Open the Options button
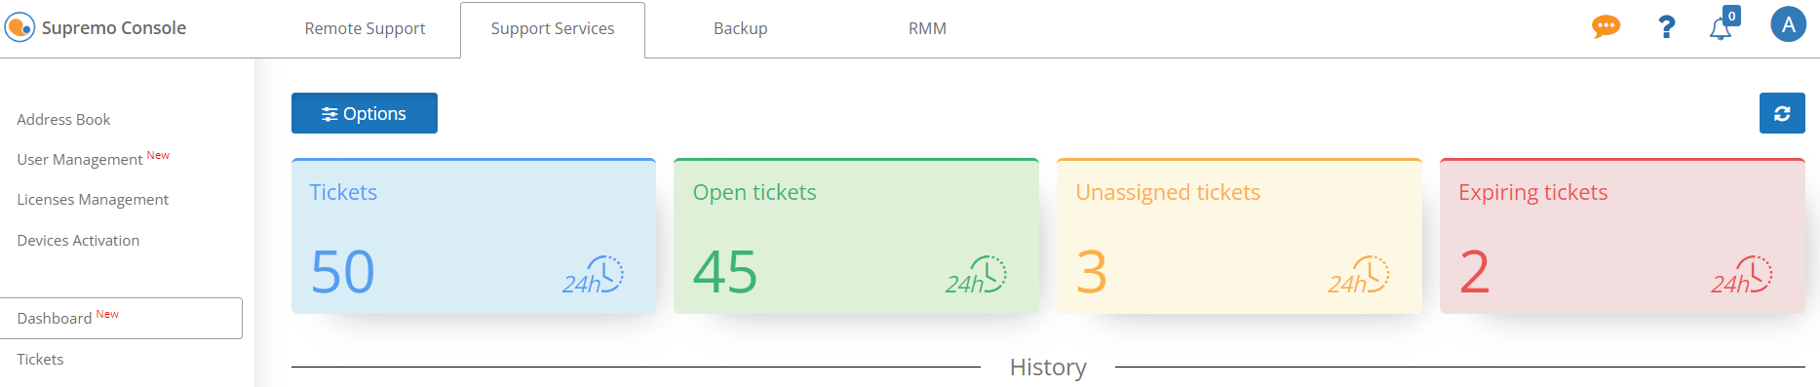This screenshot has width=1820, height=387. click(x=365, y=113)
